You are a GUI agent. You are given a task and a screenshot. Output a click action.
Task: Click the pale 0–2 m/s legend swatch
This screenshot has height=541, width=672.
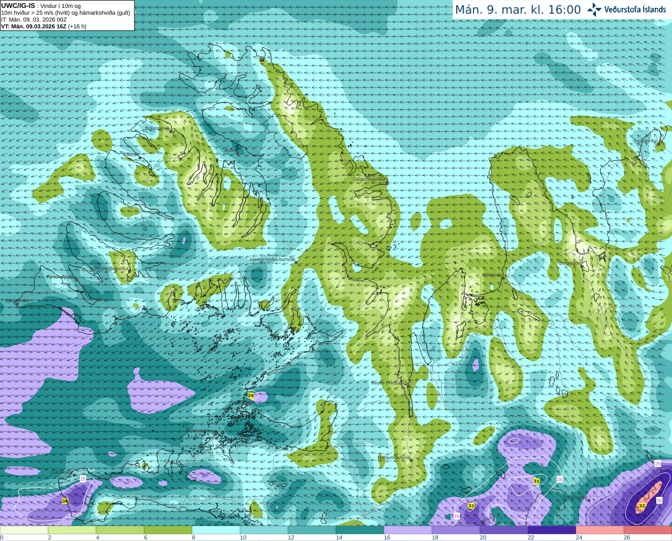pos(24,530)
